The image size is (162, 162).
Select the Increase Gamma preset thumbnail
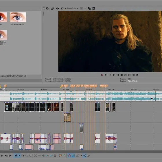click(x=18, y=17)
